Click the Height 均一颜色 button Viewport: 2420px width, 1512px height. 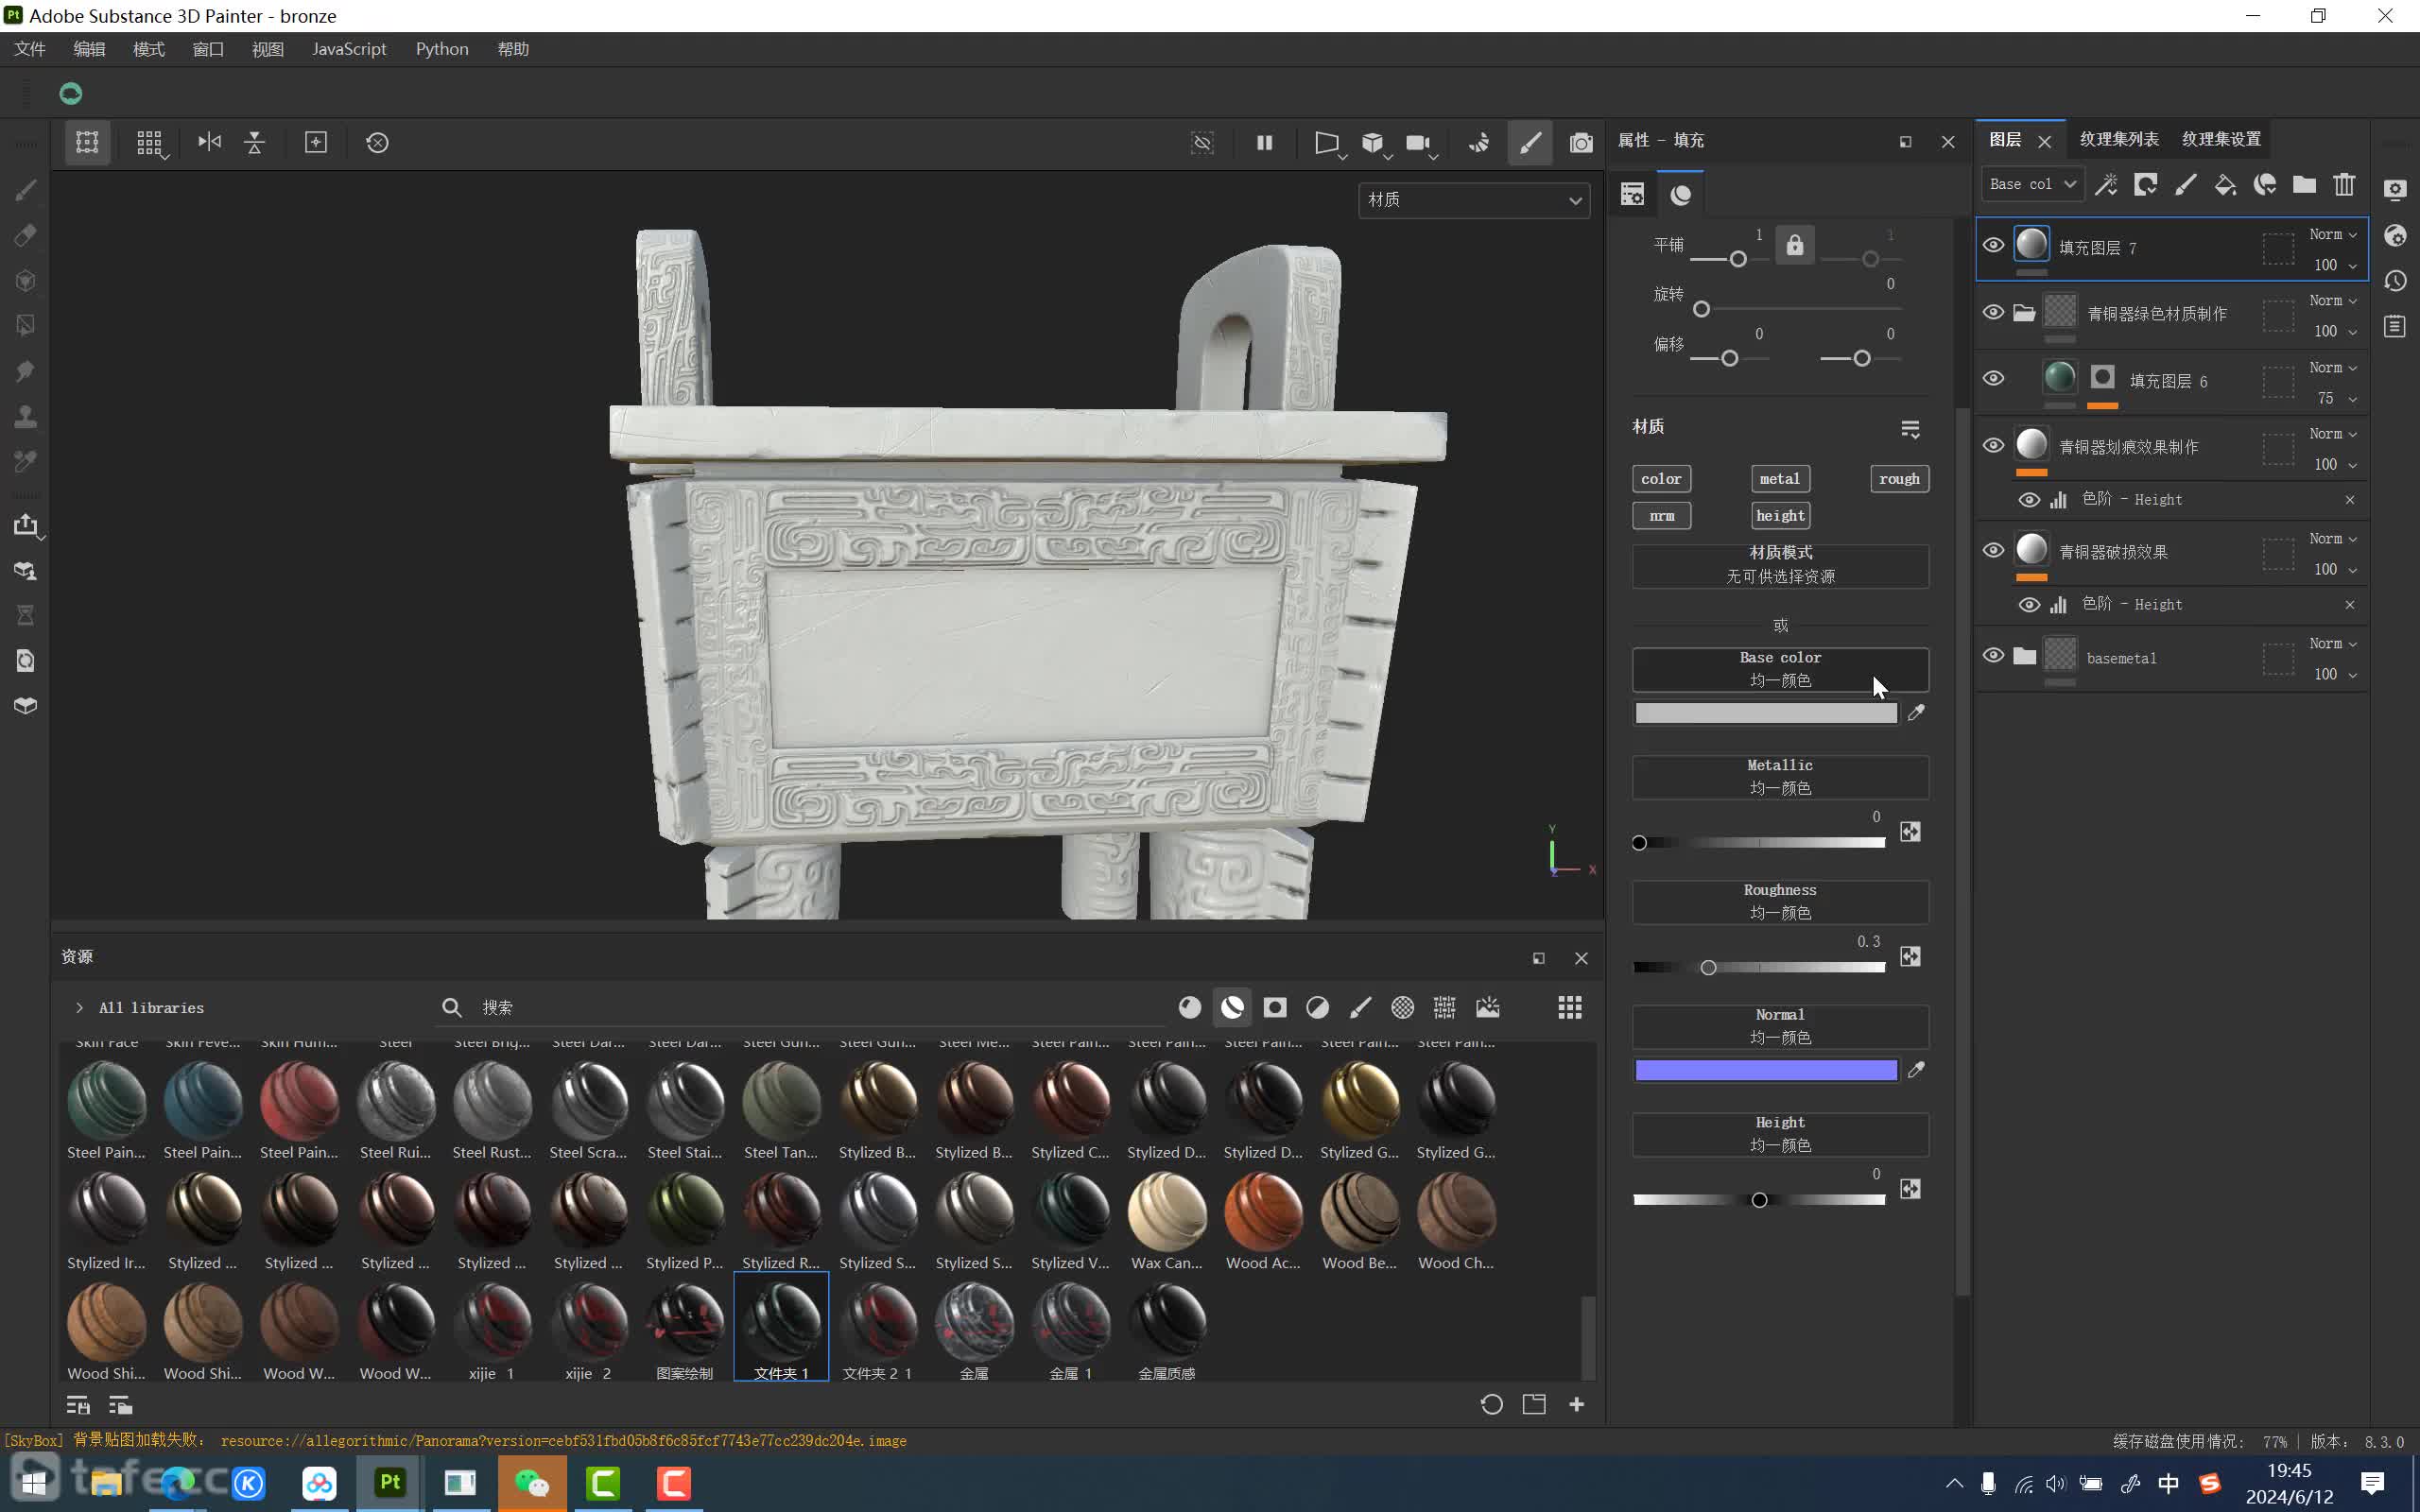click(x=1780, y=1134)
